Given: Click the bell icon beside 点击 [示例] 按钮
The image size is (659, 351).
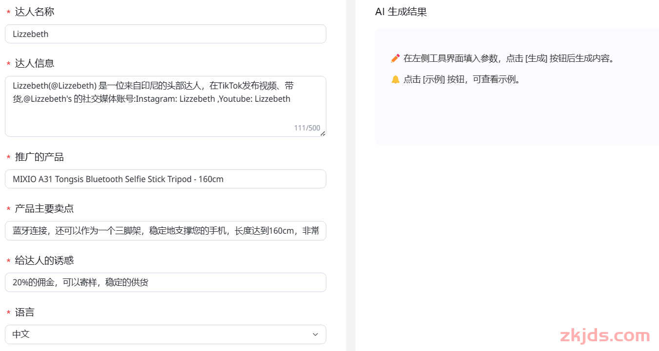Looking at the screenshot, I should click(x=395, y=79).
